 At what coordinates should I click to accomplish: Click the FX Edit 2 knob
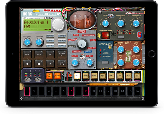point(90,63)
